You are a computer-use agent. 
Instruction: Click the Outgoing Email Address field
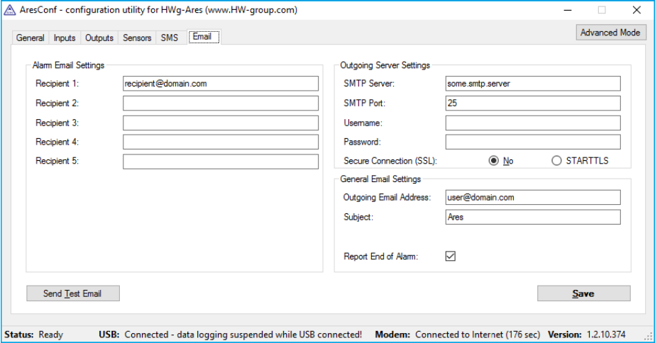[532, 197]
